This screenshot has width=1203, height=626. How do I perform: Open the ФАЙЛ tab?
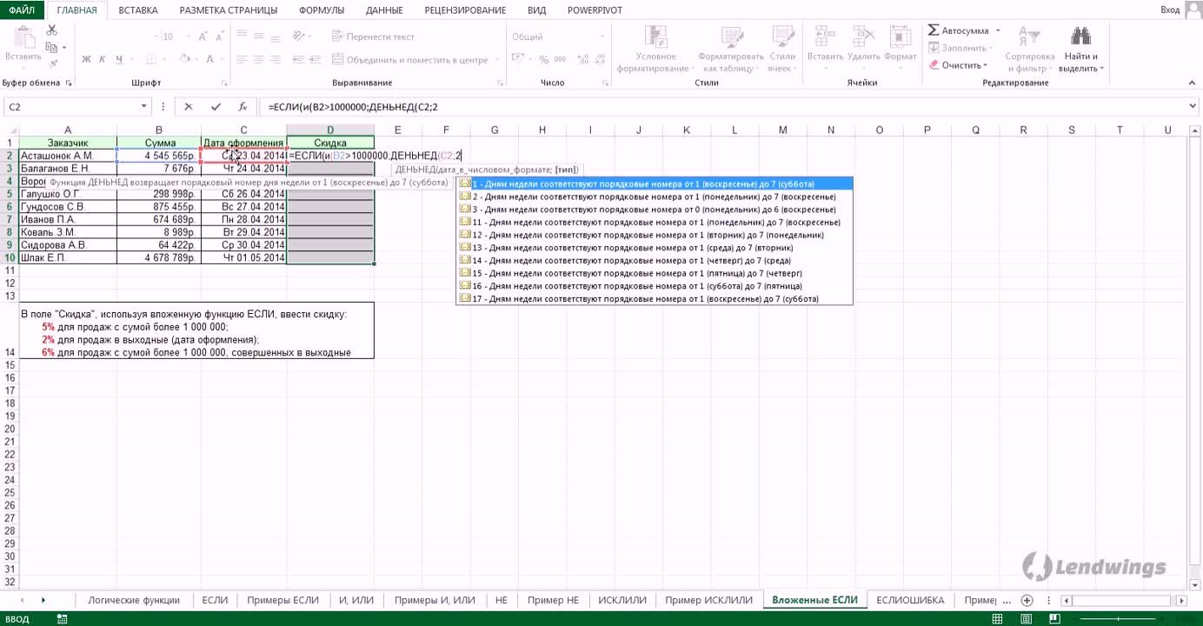22,10
